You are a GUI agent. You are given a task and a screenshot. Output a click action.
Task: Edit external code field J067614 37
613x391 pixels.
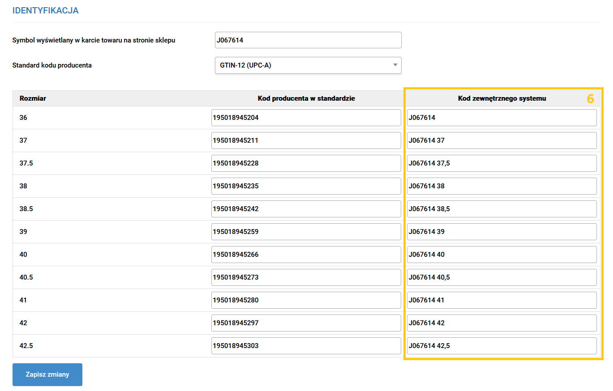click(502, 140)
